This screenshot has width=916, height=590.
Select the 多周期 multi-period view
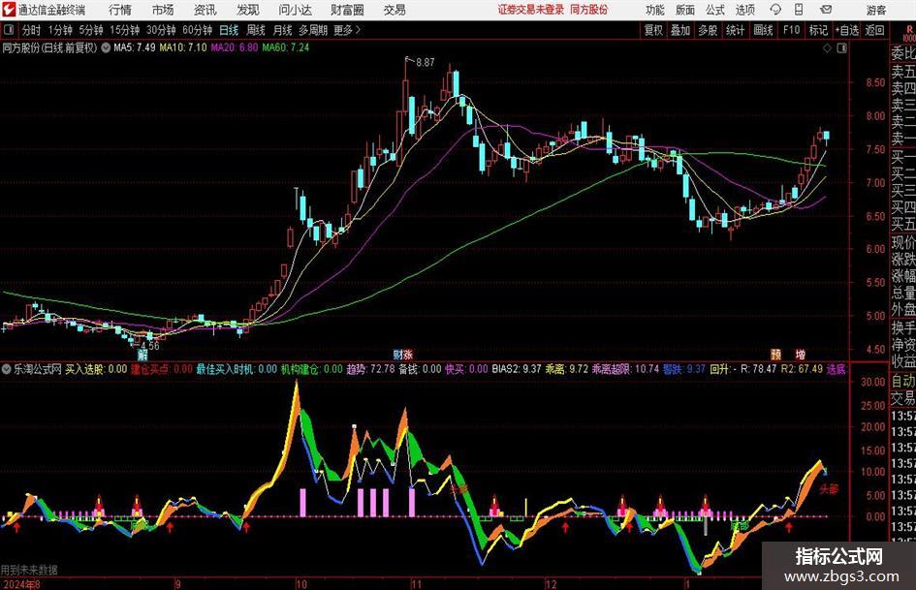coord(313,30)
